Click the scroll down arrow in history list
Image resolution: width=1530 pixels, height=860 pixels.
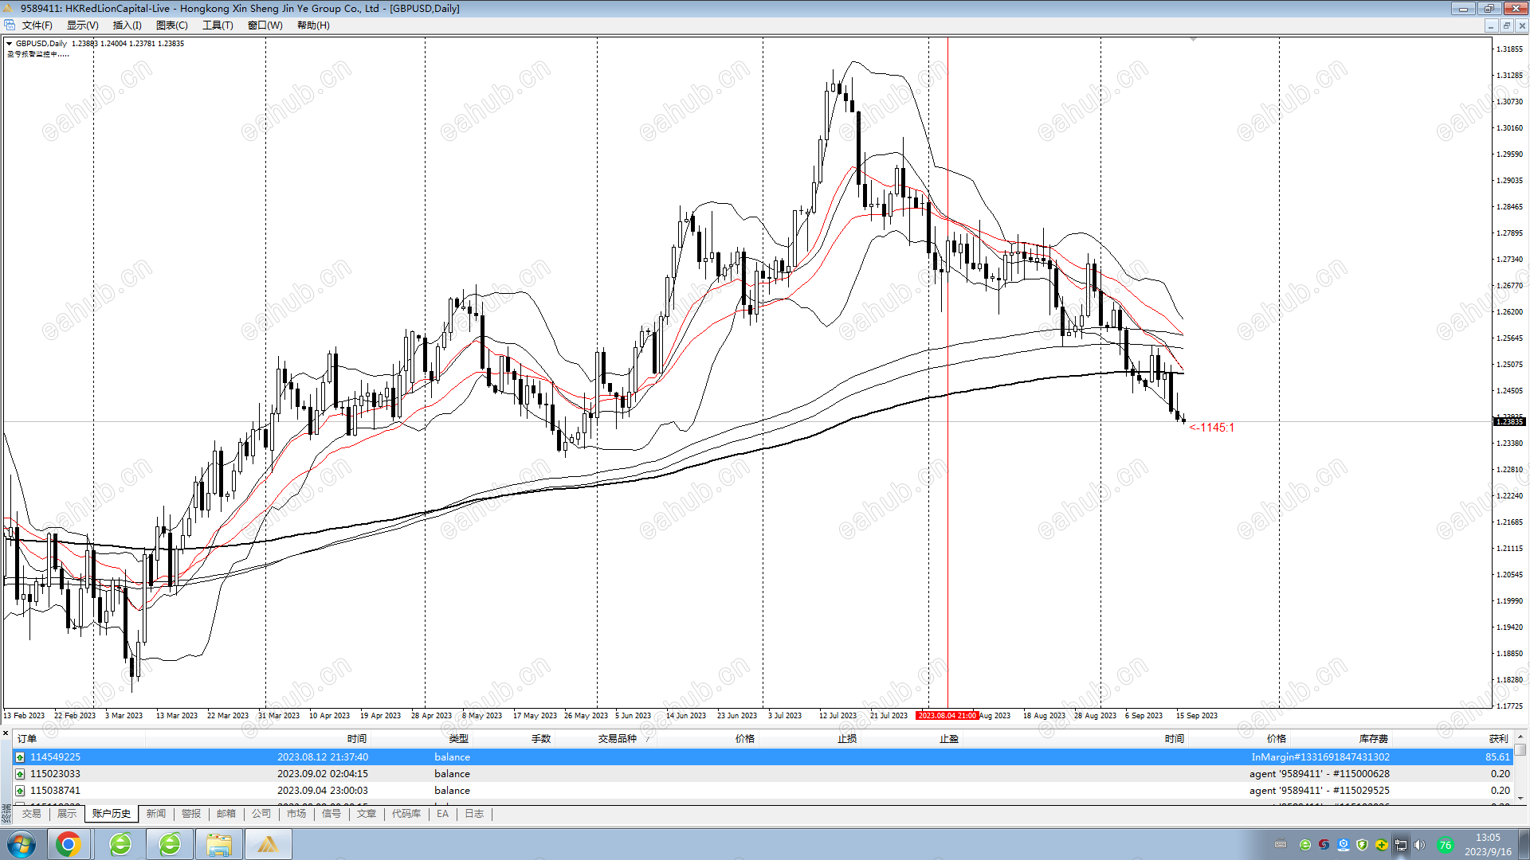click(x=1520, y=798)
